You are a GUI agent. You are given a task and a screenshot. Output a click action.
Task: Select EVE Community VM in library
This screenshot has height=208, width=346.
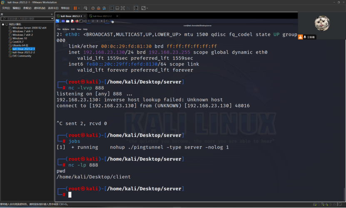coord(22,56)
